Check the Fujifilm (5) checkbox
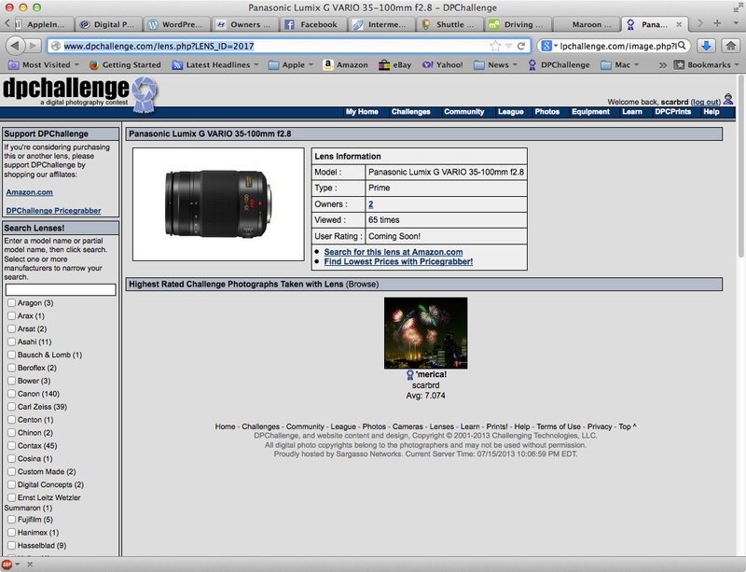The height and width of the screenshot is (572, 746). pos(11,520)
